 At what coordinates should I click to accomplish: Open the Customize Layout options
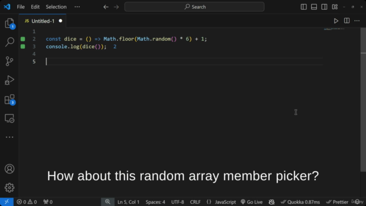click(x=335, y=7)
